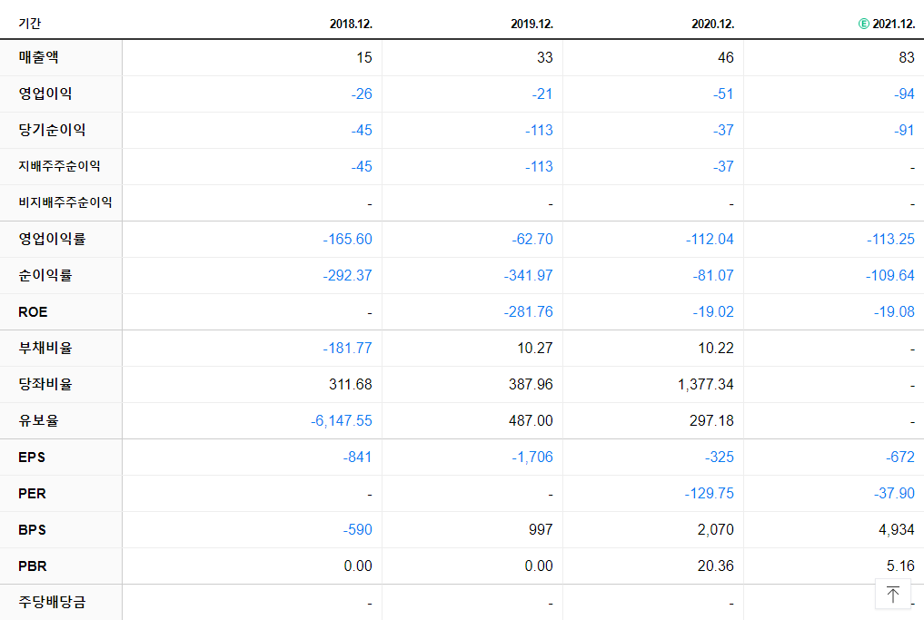The height and width of the screenshot is (620, 924).
Task: Click 당좌비율 value 311.68
Action: (x=351, y=385)
